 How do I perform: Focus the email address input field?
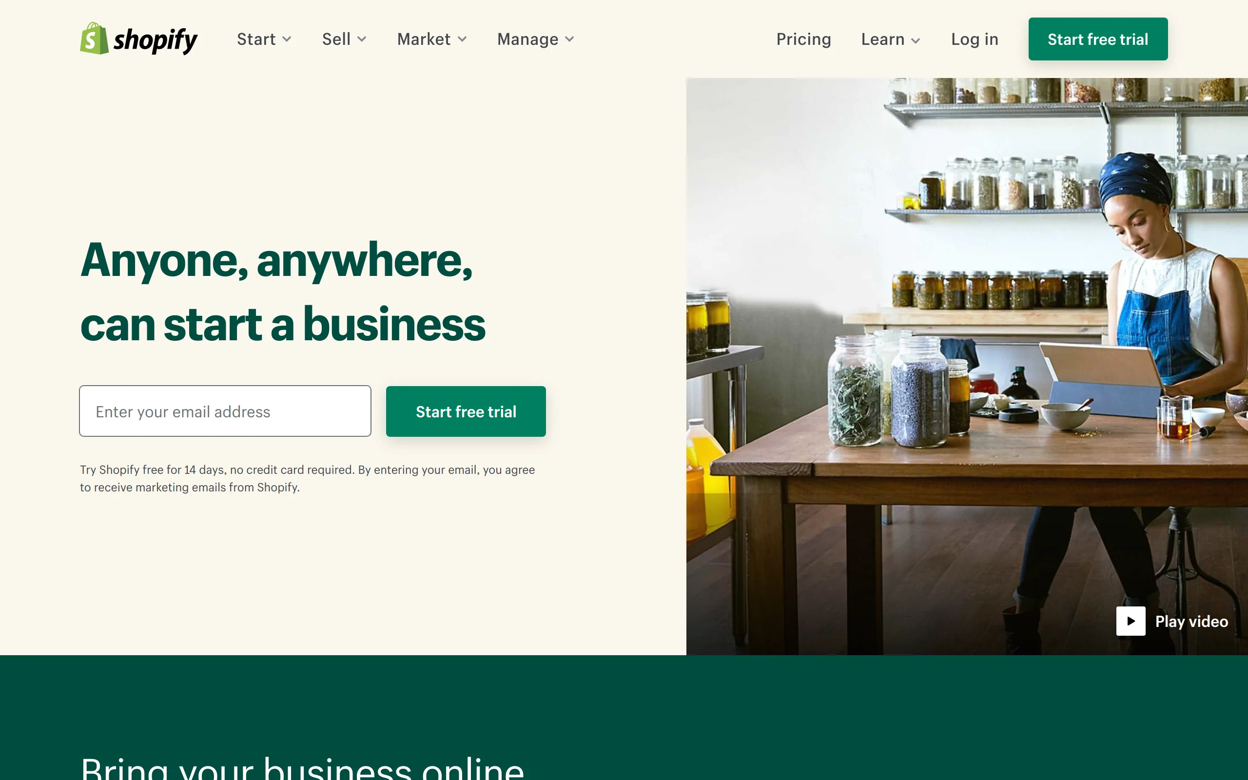point(225,411)
